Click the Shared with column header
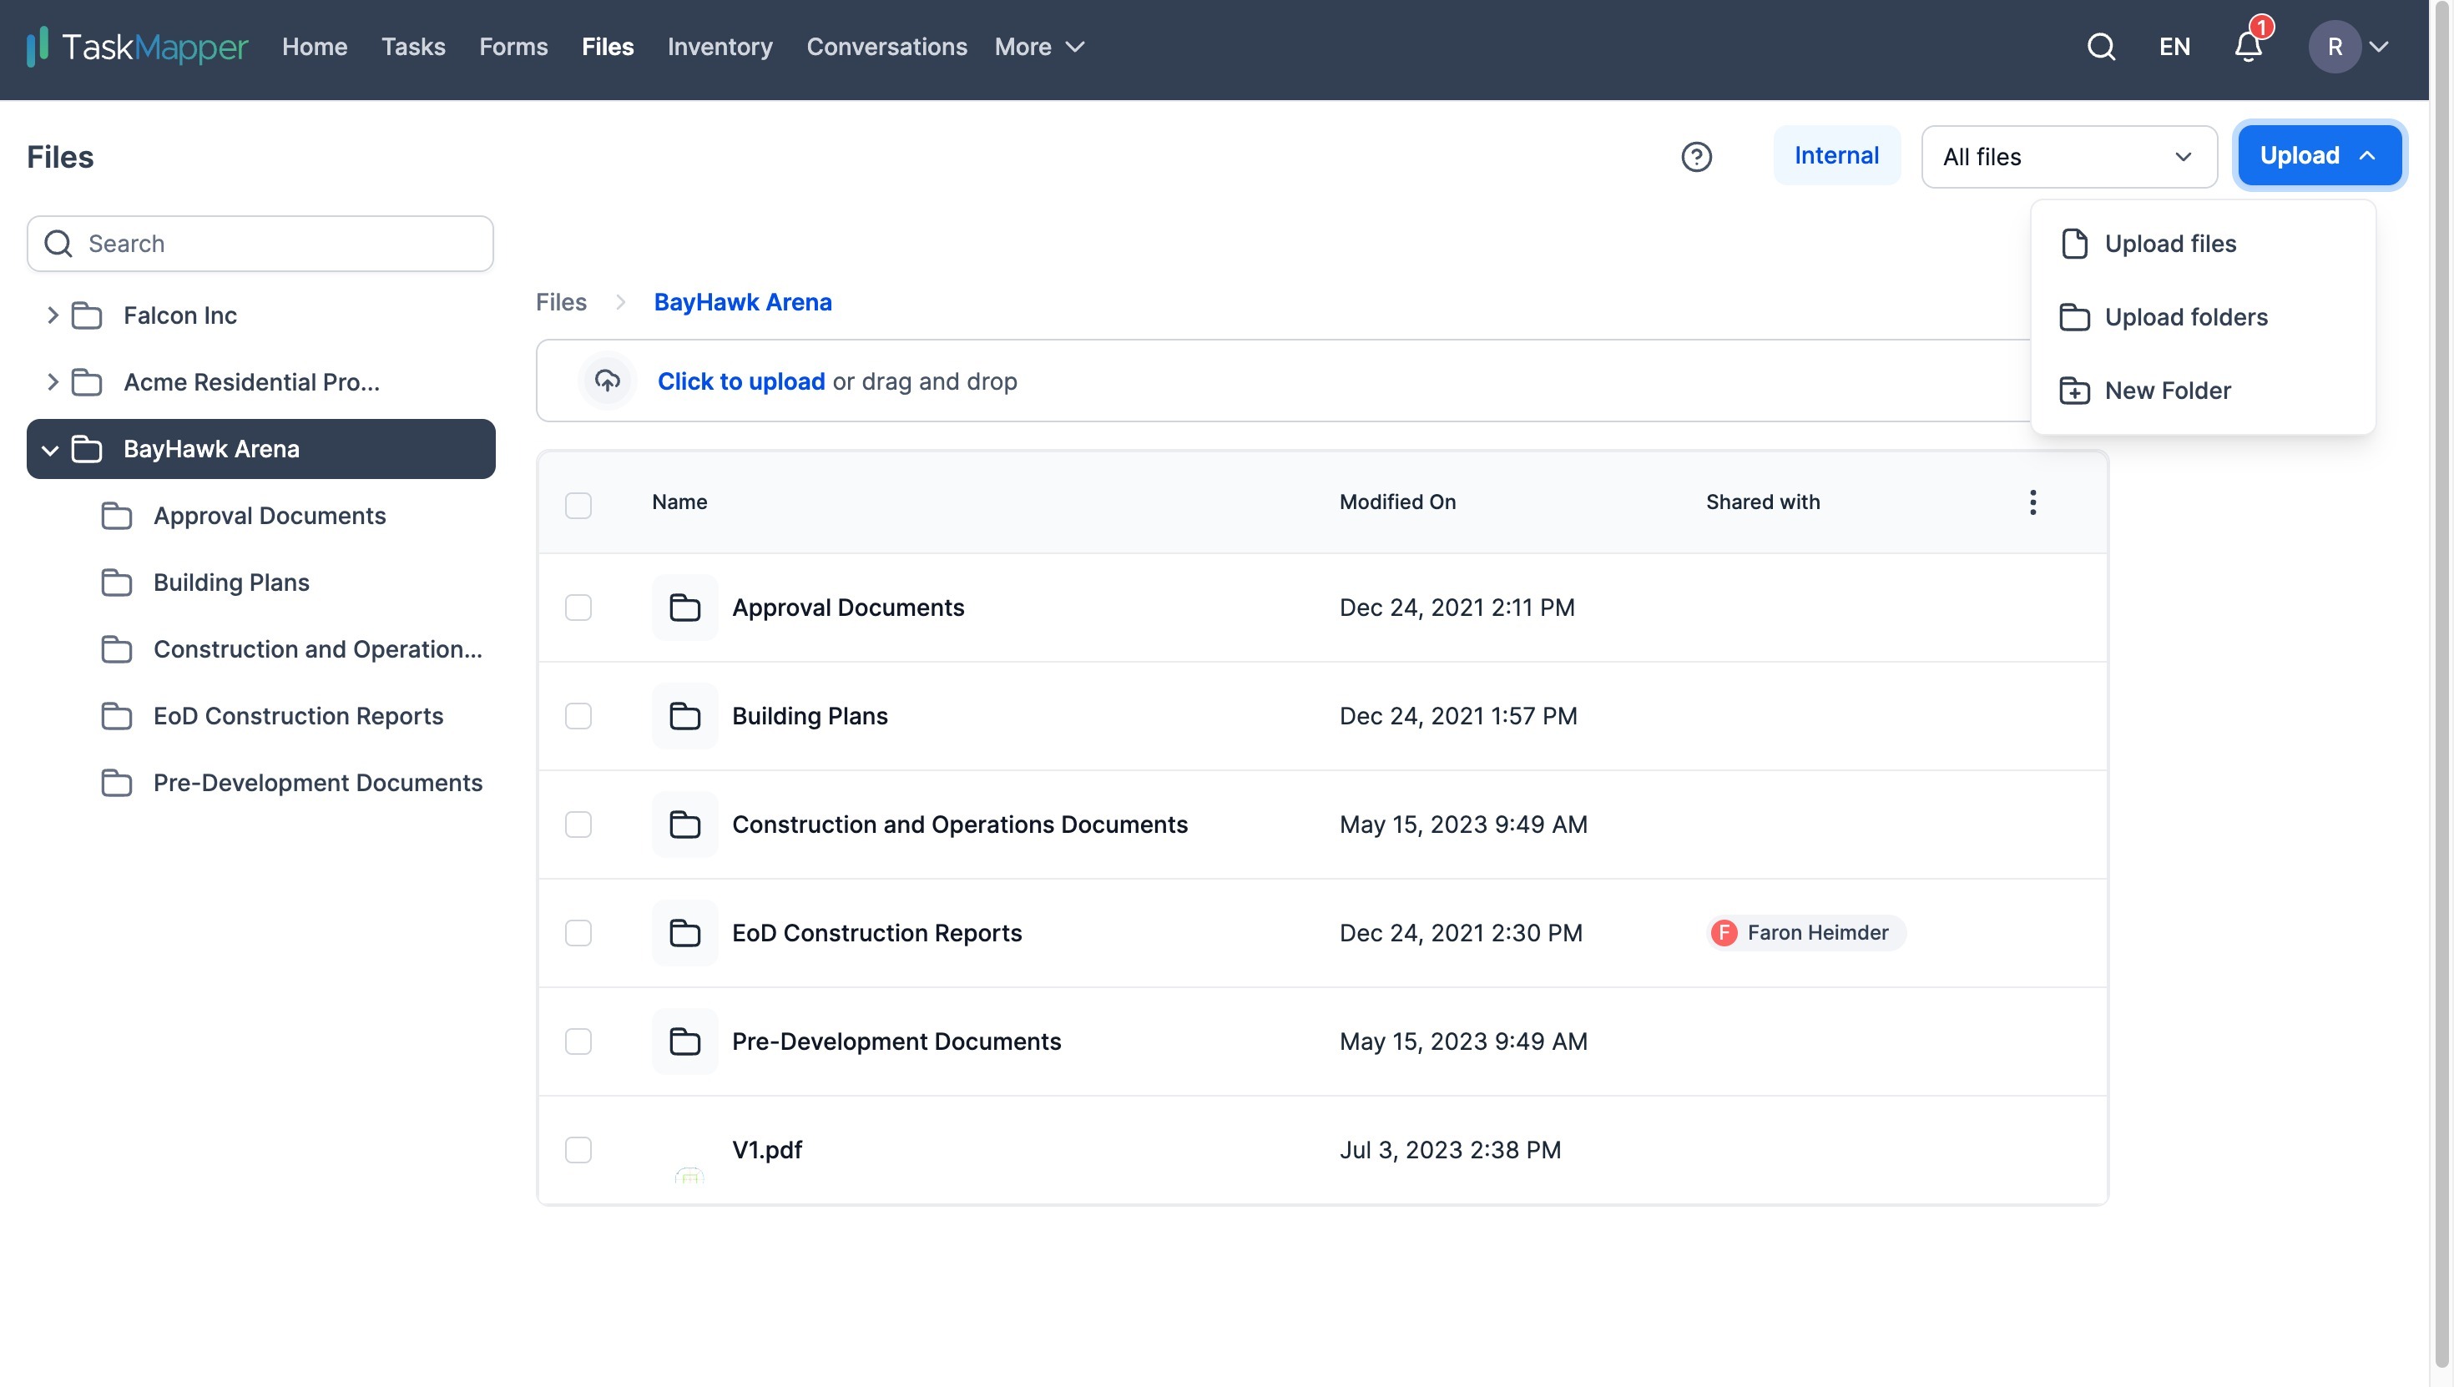The width and height of the screenshot is (2454, 1387). pyautogui.click(x=1762, y=502)
